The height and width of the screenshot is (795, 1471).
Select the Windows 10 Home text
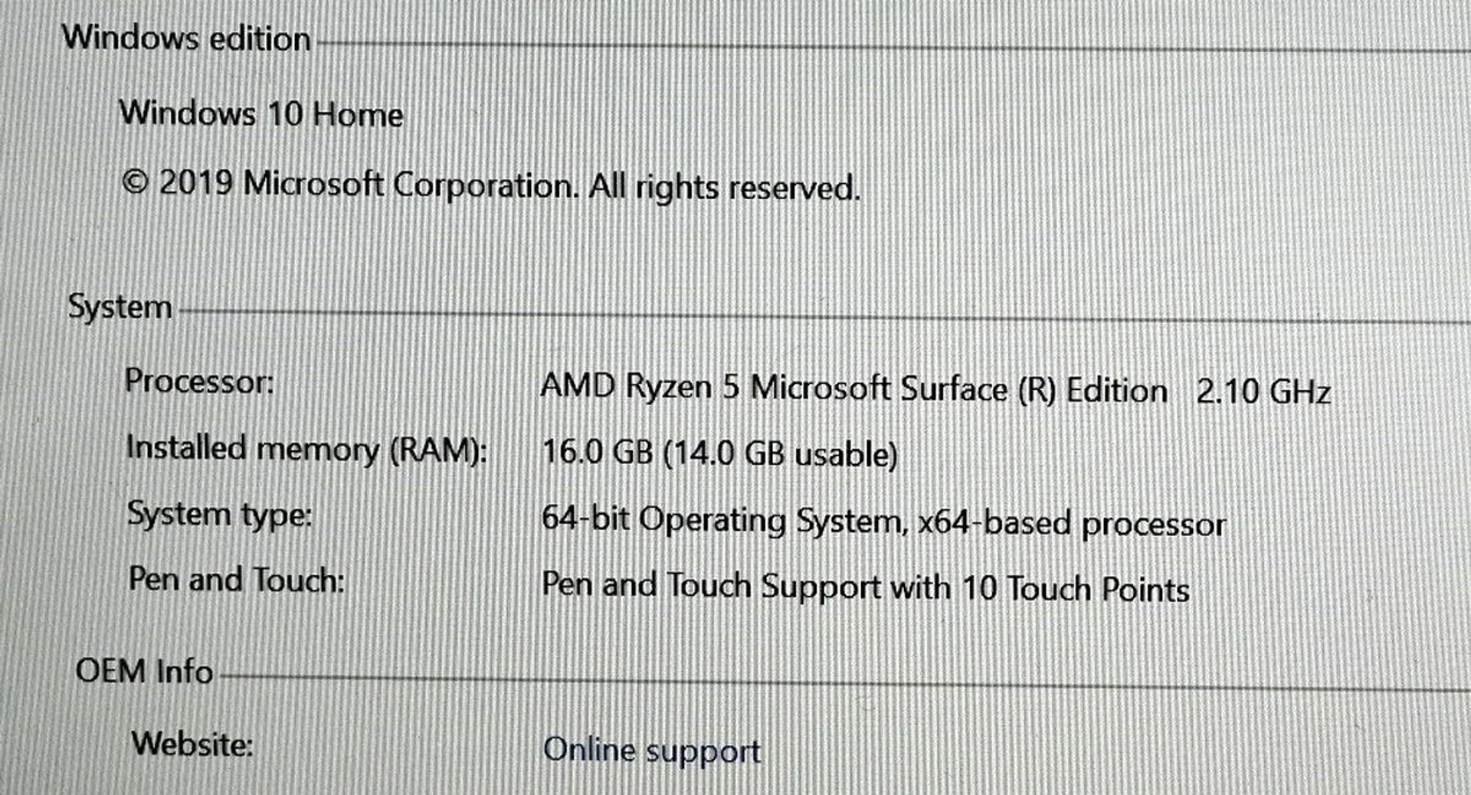[x=261, y=115]
